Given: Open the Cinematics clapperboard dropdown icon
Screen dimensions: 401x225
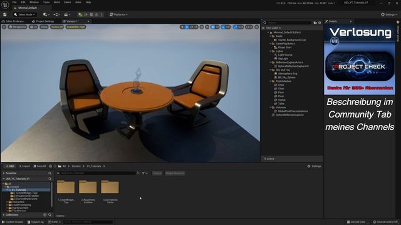Looking at the screenshot, I should pos(67,14).
